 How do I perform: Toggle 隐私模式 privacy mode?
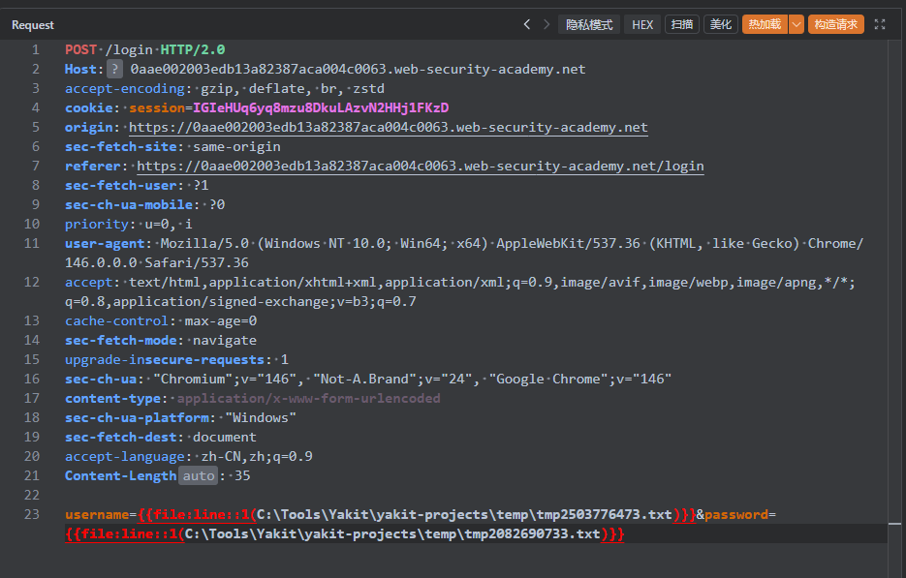(589, 24)
